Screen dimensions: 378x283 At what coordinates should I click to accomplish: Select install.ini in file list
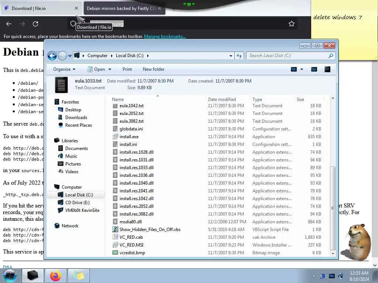click(x=128, y=144)
